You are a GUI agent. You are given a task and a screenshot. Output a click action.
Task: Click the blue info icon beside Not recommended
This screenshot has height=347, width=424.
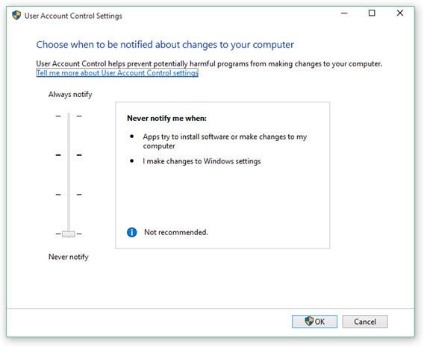click(131, 232)
